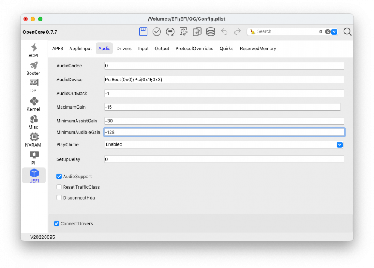The width and height of the screenshot is (374, 268).
Task: Click the AudioOutMask input field
Action: point(224,93)
